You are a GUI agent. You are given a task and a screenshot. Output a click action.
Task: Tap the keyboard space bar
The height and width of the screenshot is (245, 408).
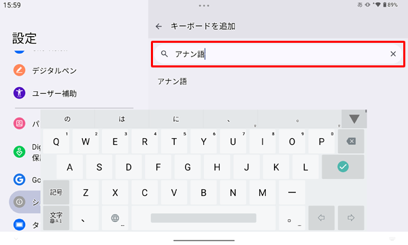coord(203,218)
